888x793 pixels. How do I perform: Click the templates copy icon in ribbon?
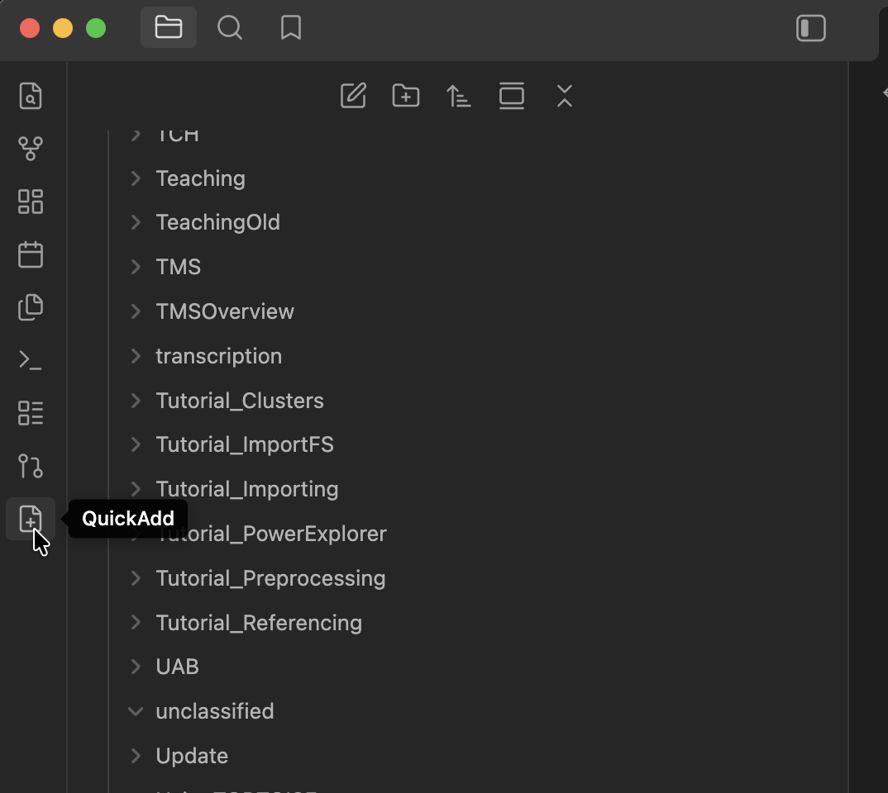click(x=31, y=307)
